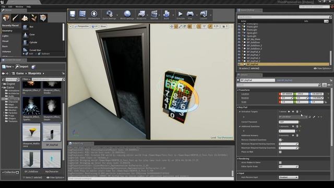The width and height of the screenshot is (334, 188).
Task: Go back with Content Browser back arrow
Action: (3, 73)
